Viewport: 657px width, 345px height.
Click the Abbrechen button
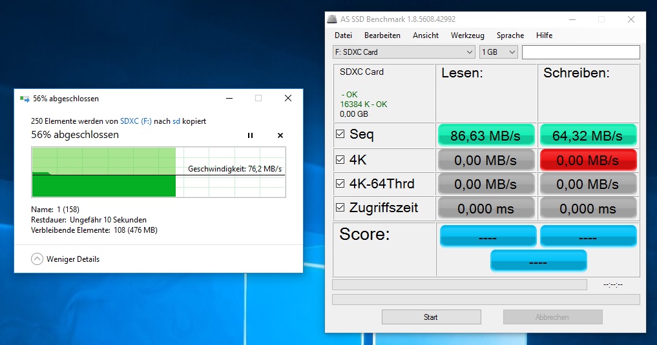click(x=552, y=317)
